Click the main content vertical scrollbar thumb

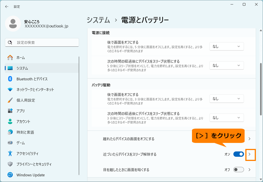tap(261, 89)
